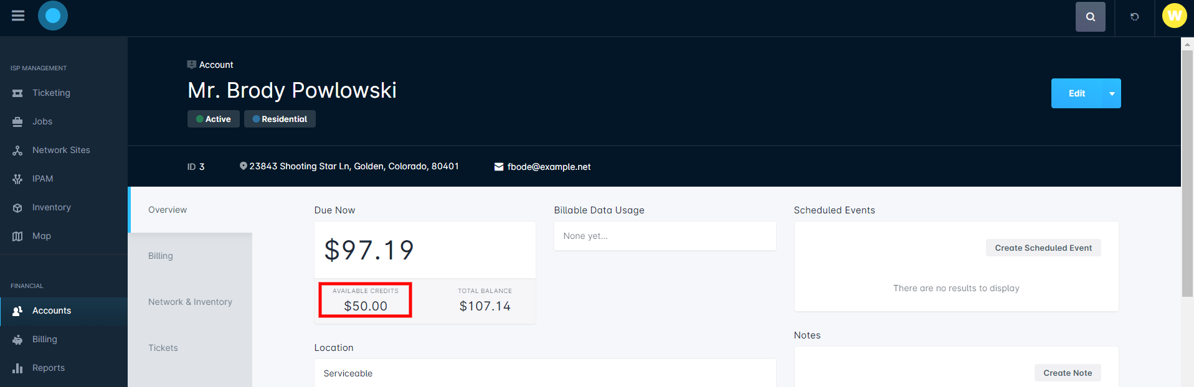Click the Edit account button

coord(1077,93)
